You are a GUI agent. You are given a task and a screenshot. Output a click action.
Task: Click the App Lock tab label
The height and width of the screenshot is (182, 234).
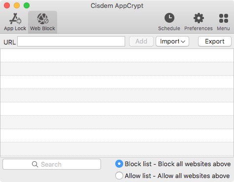(15, 28)
